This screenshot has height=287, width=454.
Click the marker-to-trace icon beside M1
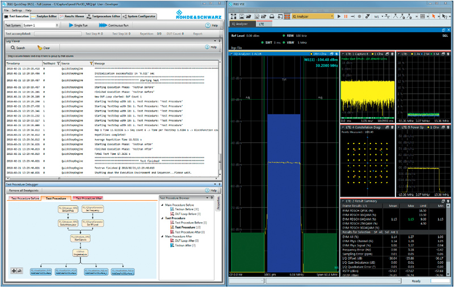[x=387, y=16]
